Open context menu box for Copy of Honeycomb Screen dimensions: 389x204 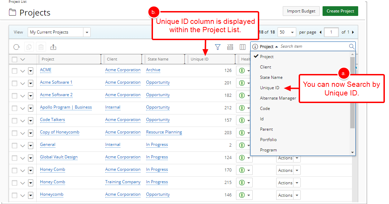pyautogui.click(x=30, y=133)
